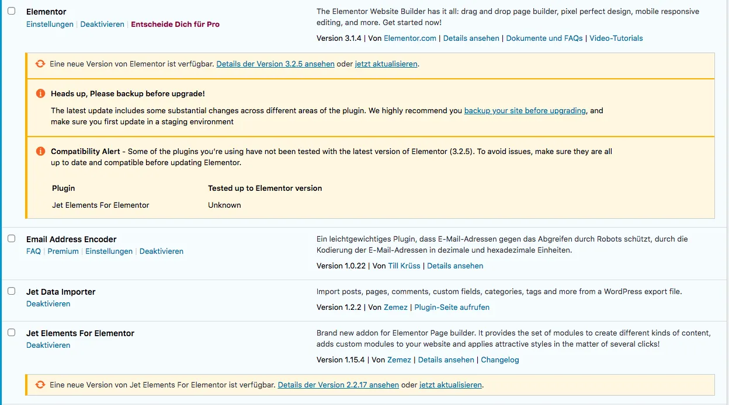This screenshot has width=729, height=405.
Task: Open Video-Tutorials link
Action: [x=616, y=39]
